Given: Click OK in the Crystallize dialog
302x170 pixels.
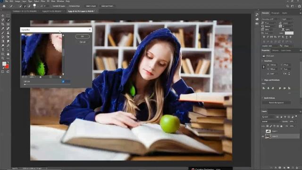Looking at the screenshot, I should (82, 36).
